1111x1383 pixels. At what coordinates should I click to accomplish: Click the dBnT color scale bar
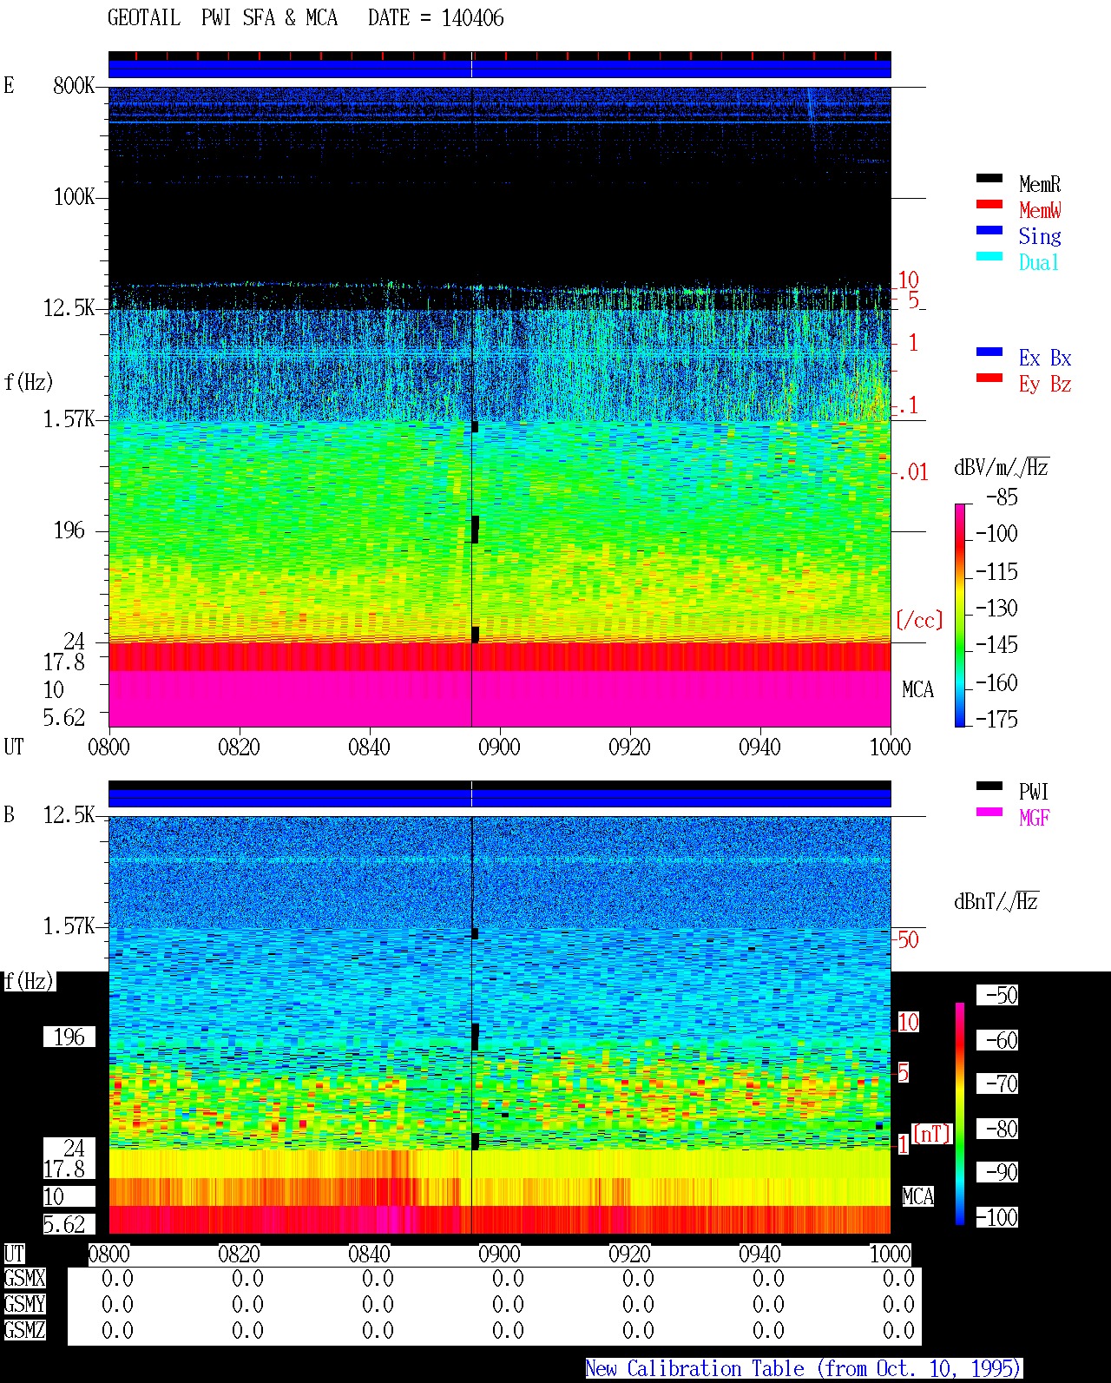960,1114
